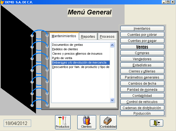Screen dimensions: 176x131
Task: Open the Clientes people icon button
Action: (x=86, y=122)
